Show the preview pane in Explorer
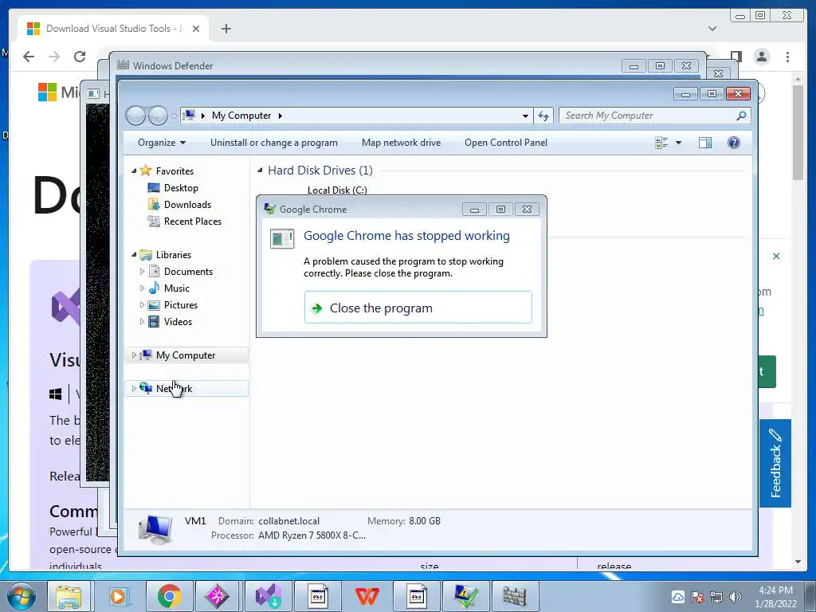816x612 pixels. (x=705, y=143)
